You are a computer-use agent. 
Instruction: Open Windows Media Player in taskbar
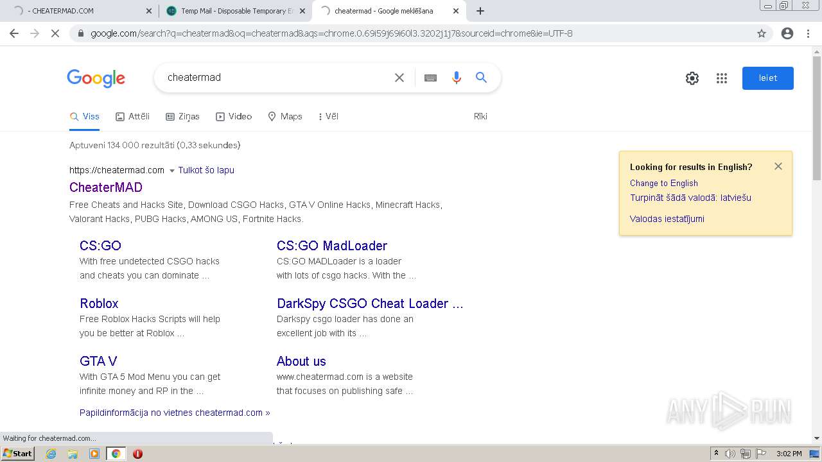94,454
